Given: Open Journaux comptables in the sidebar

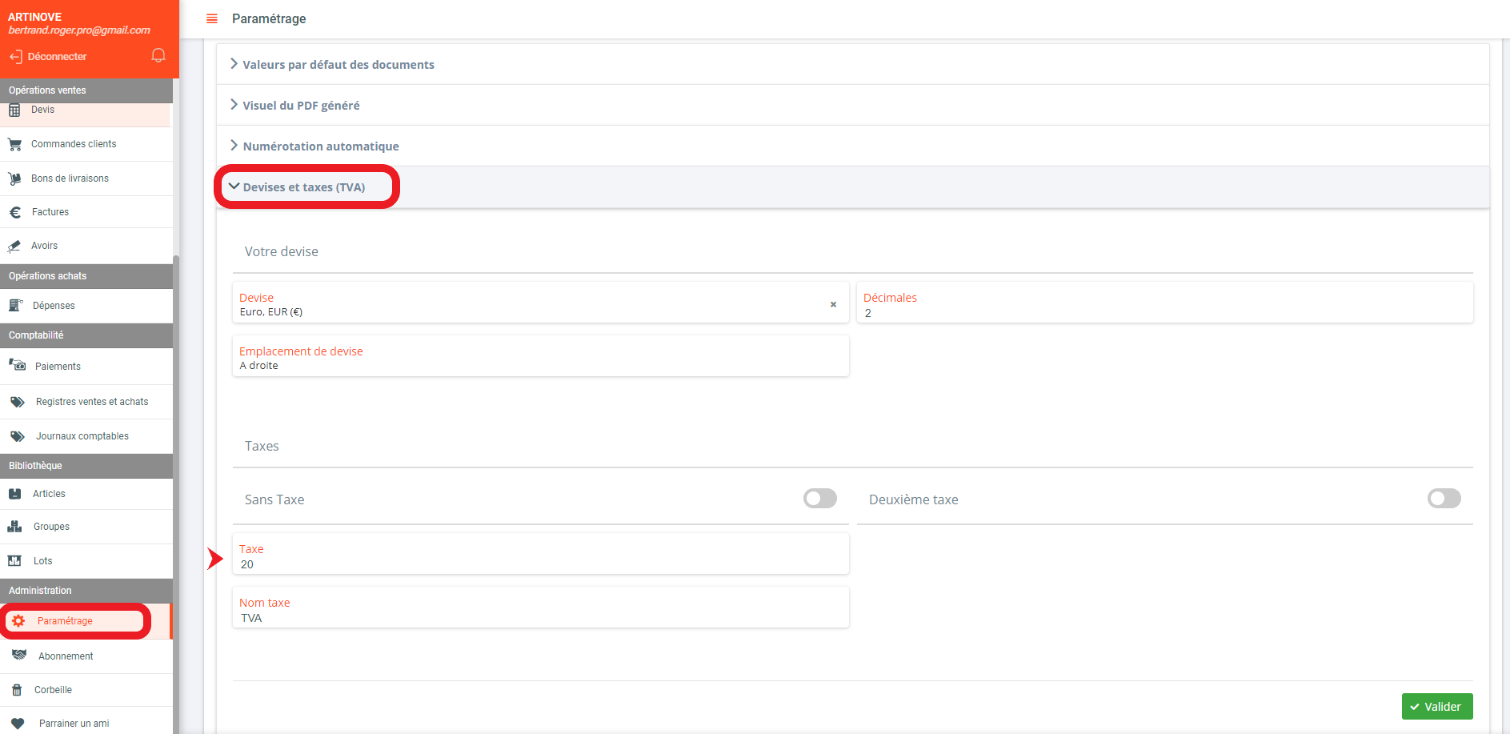Looking at the screenshot, I should 82,436.
